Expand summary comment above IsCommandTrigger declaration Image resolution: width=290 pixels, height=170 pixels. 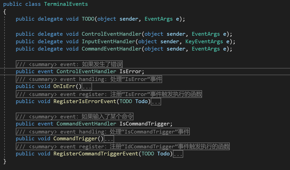[x=75, y=116]
